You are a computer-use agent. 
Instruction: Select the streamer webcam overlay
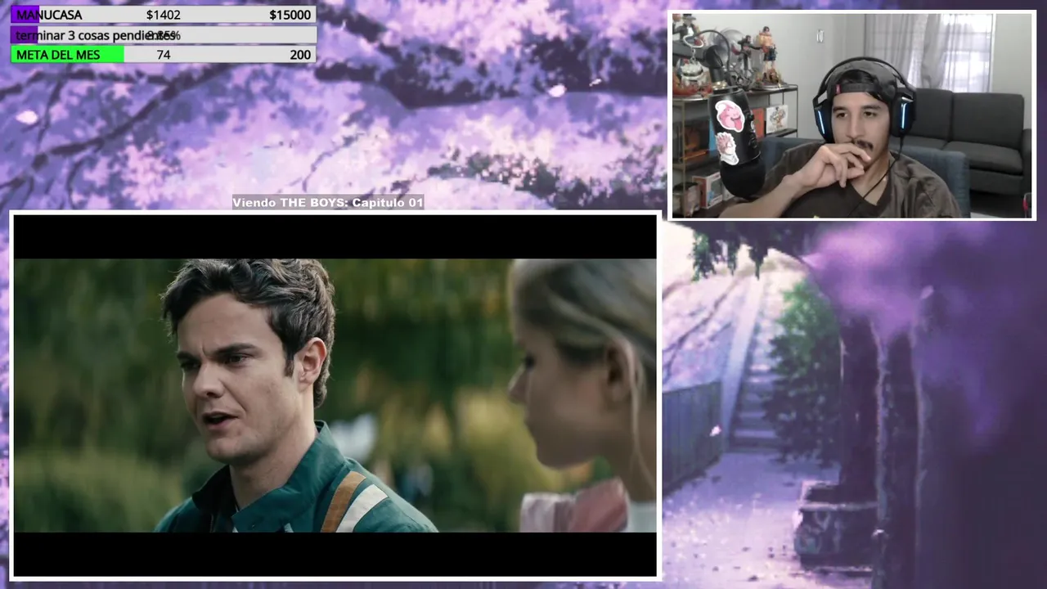[852, 115]
